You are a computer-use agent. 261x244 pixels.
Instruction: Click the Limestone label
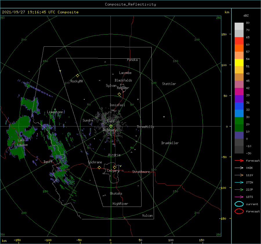point(55,112)
